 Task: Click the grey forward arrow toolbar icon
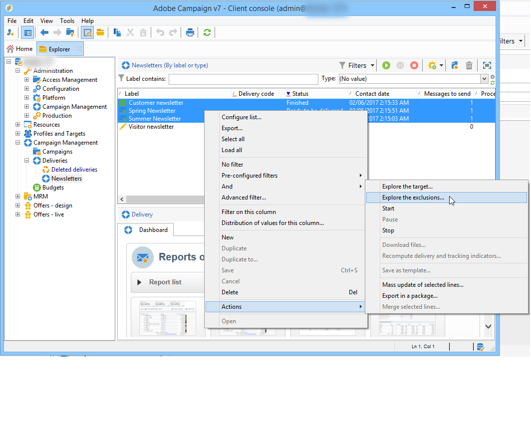point(57,33)
